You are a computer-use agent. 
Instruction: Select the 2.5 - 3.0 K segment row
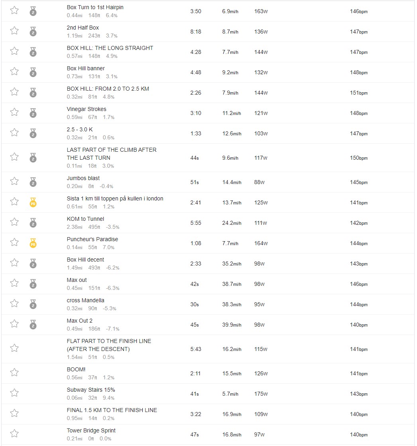coord(208,133)
